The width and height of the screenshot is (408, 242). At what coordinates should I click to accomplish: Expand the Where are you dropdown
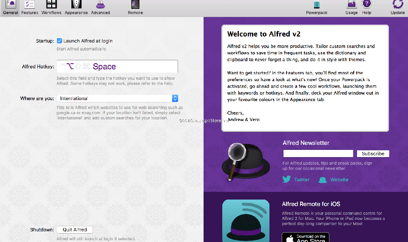point(175,98)
